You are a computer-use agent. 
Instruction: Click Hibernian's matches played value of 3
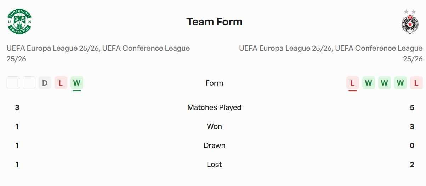click(x=17, y=107)
